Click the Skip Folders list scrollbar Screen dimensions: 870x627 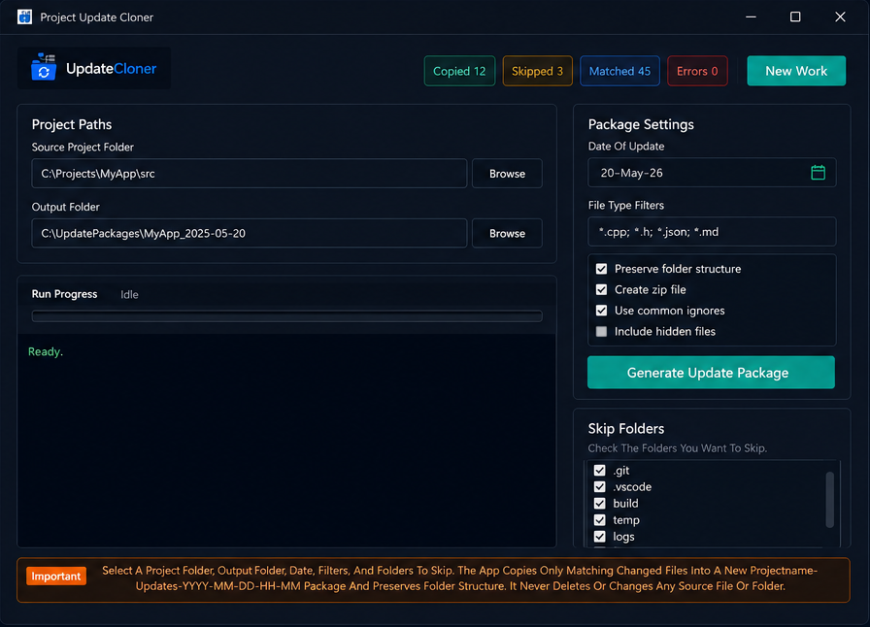[829, 500]
